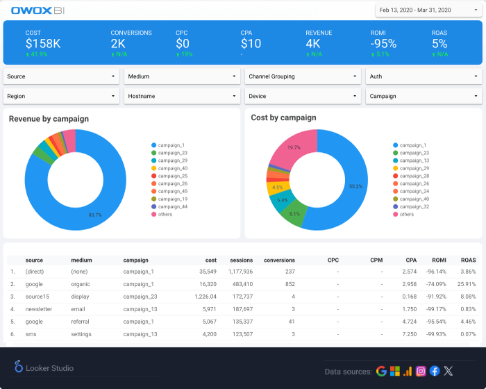The height and width of the screenshot is (389, 486).
Task: Click campaign_44 in Revenue chart legend
Action: tap(173, 207)
